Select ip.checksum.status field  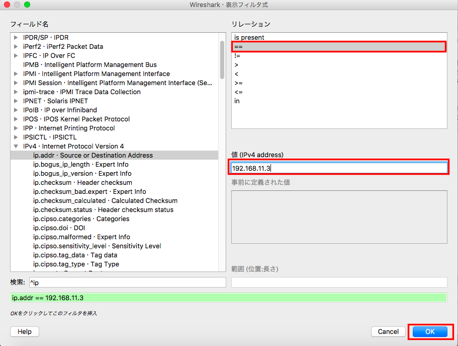click(114, 210)
